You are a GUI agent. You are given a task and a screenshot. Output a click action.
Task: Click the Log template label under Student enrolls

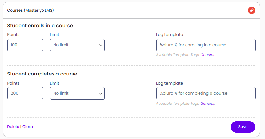[x=169, y=35]
